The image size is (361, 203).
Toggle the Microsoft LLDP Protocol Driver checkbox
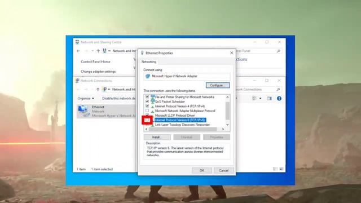(x=147, y=115)
